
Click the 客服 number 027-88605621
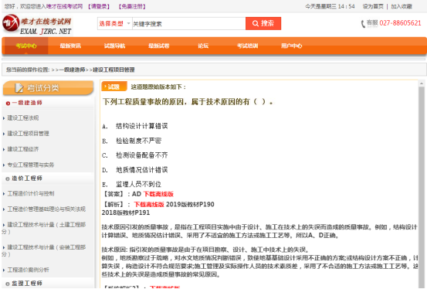click(400, 23)
